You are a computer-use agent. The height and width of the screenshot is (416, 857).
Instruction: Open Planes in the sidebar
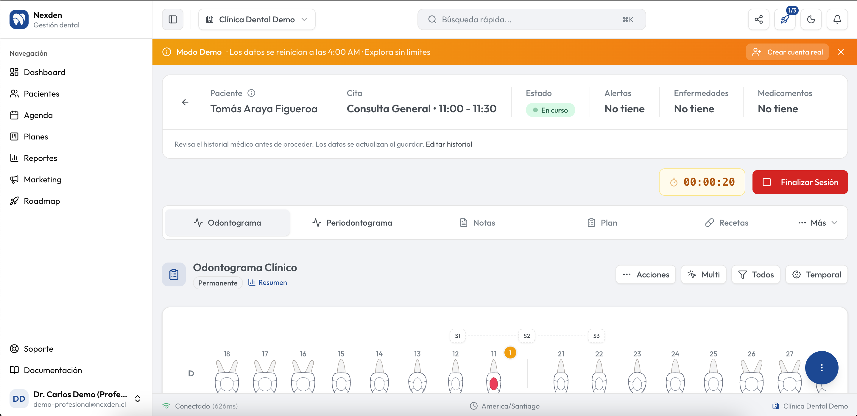[76, 136]
